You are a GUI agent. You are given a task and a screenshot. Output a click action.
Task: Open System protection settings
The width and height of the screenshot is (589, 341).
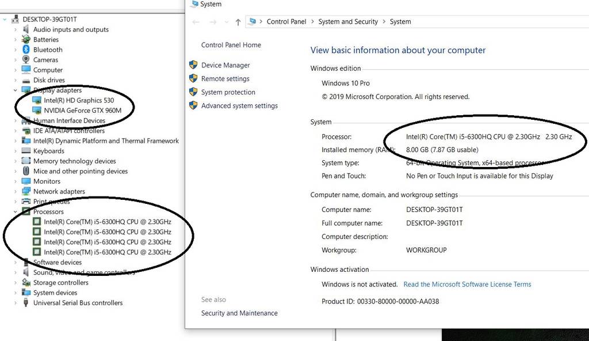(x=228, y=92)
